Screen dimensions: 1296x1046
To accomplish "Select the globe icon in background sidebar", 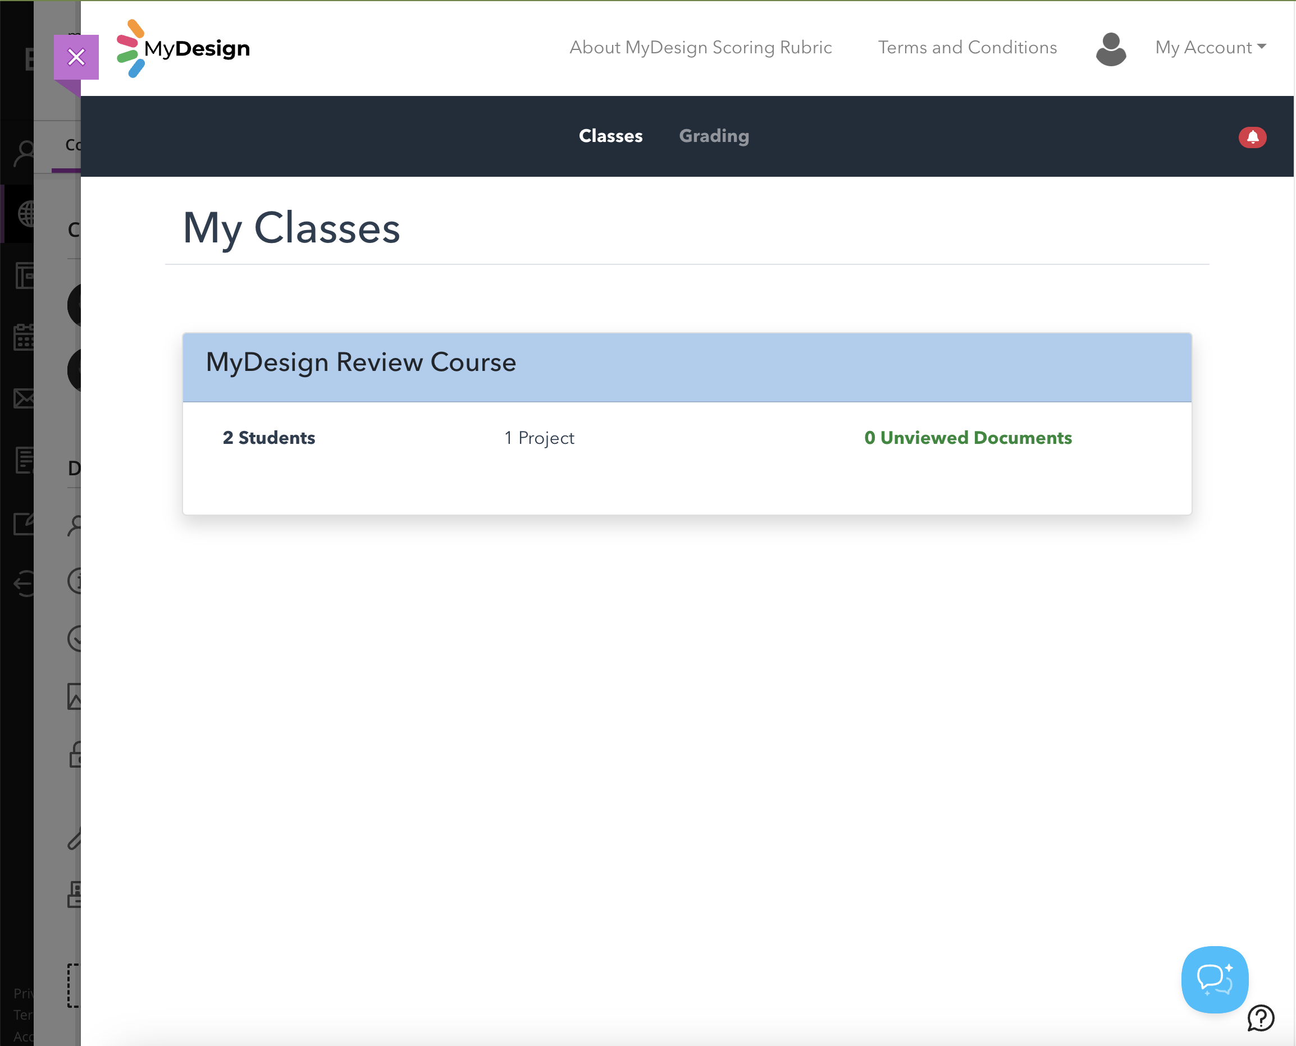I will [x=25, y=214].
